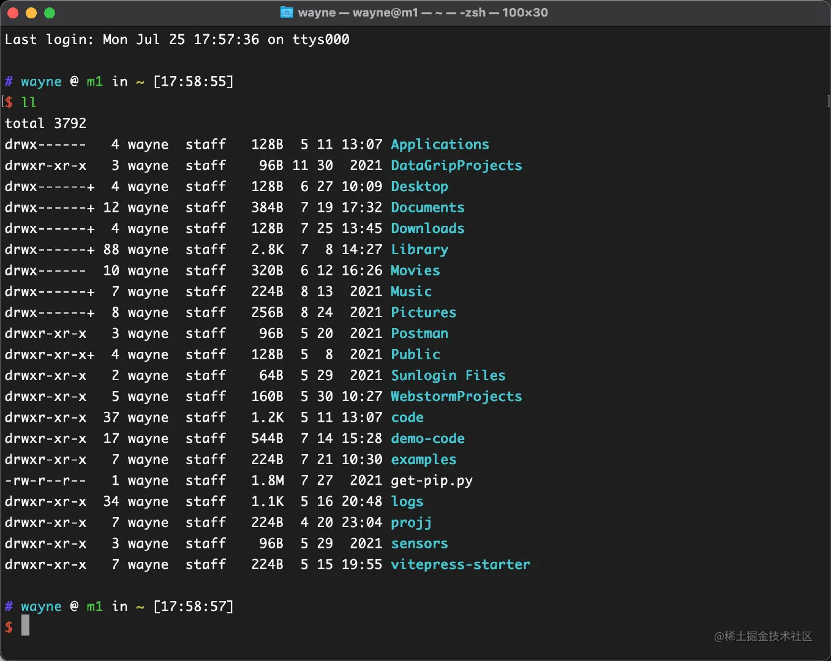This screenshot has height=661, width=831.
Task: Click the Library directory name
Action: tap(419, 250)
